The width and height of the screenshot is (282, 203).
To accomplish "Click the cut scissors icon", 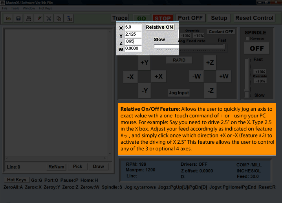I will 49,18.
